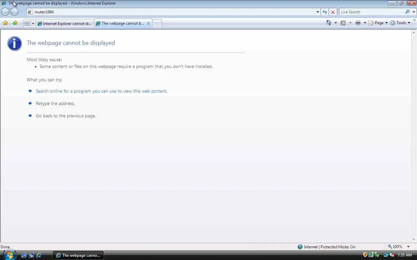The image size is (417, 260).
Task: Click the Internet Explorer title bar icon
Action: pyautogui.click(x=4, y=3)
